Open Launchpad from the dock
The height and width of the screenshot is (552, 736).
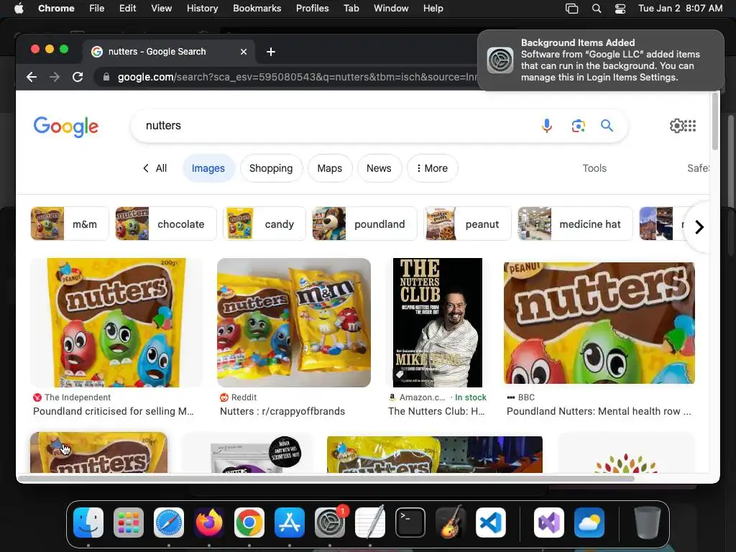129,523
